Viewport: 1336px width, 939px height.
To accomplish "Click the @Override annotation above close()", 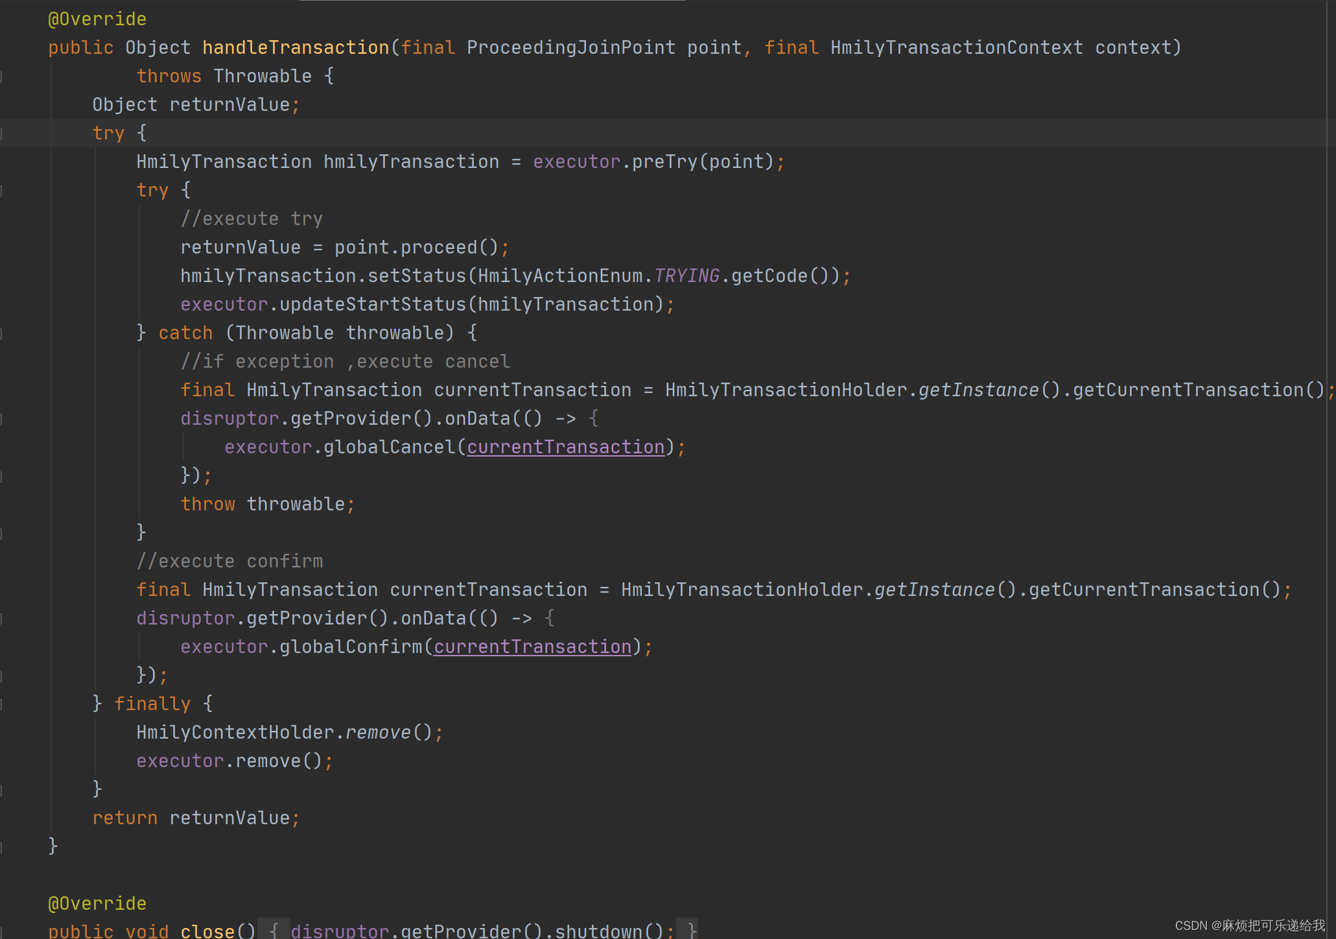I will pos(97,903).
